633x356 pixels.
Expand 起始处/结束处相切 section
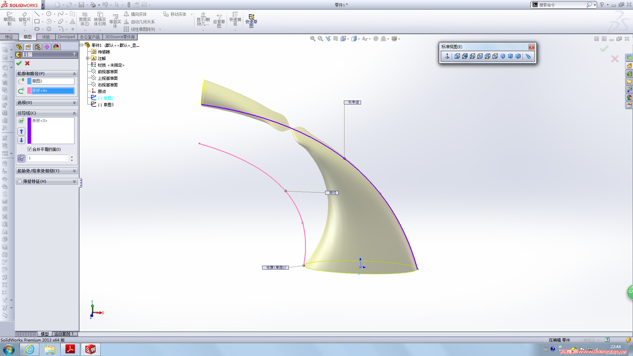[46, 171]
